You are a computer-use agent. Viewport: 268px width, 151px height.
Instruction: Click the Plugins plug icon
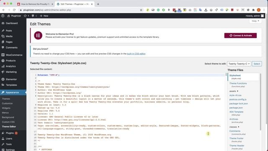tap(3, 133)
